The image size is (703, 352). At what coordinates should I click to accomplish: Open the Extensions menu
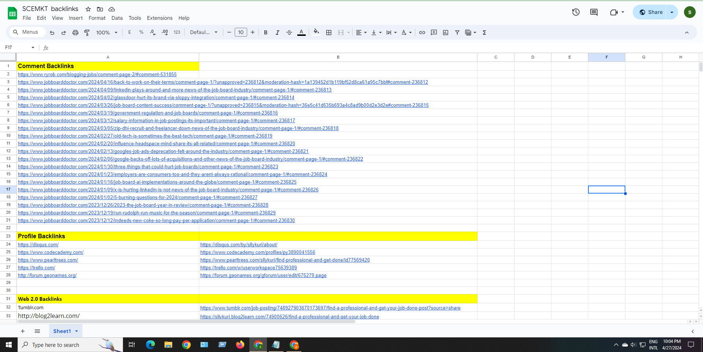pos(159,18)
